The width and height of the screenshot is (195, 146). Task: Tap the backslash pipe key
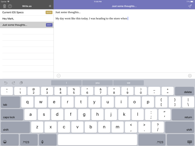click(188, 102)
